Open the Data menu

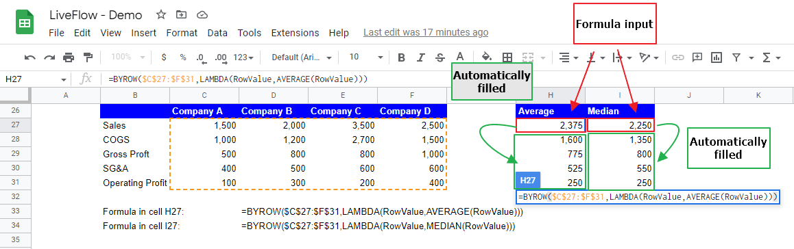217,33
